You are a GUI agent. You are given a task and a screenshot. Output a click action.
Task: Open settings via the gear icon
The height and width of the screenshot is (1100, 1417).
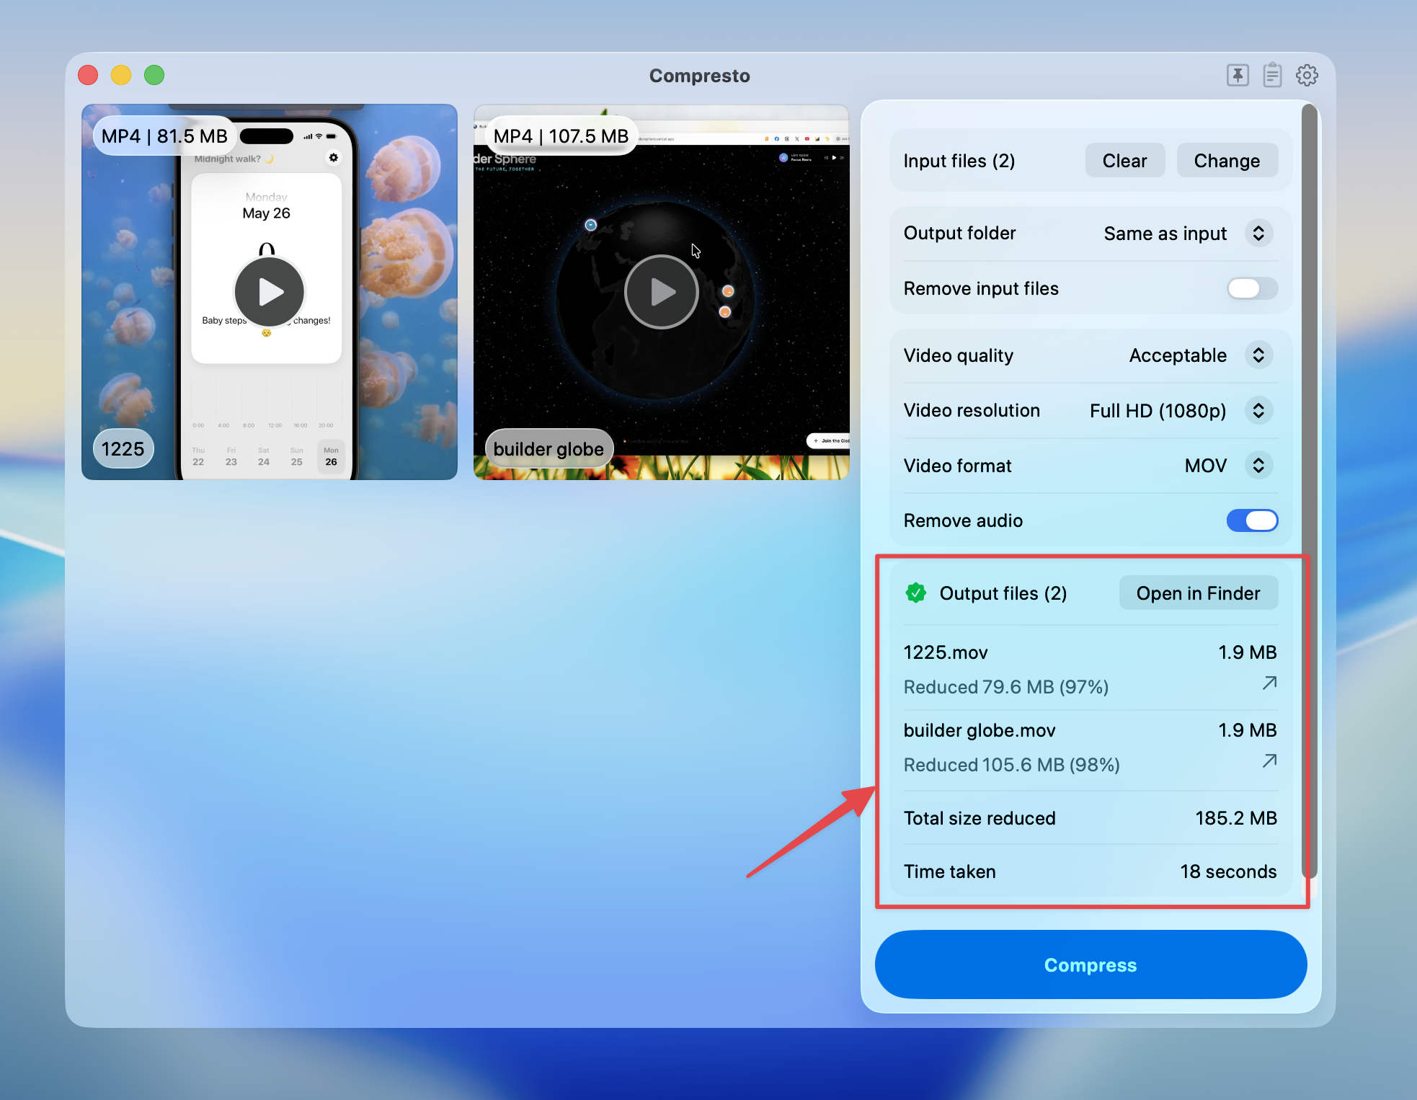(1307, 75)
